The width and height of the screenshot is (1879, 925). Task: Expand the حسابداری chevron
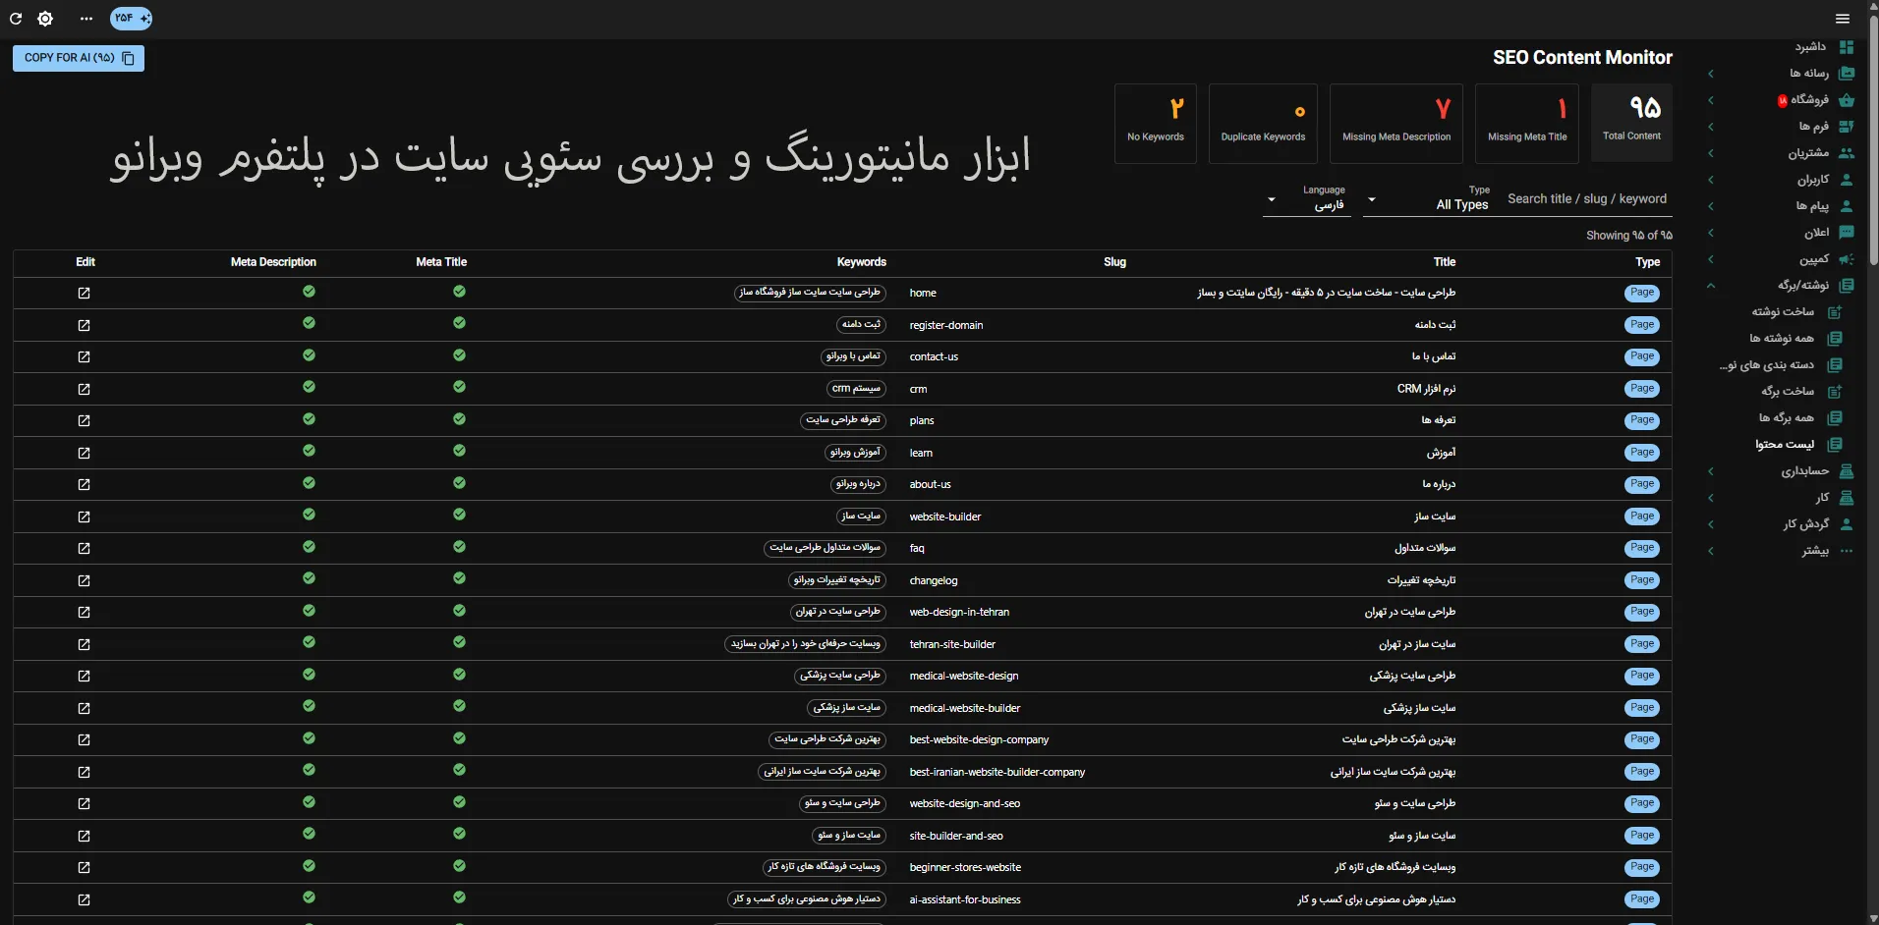tap(1711, 471)
